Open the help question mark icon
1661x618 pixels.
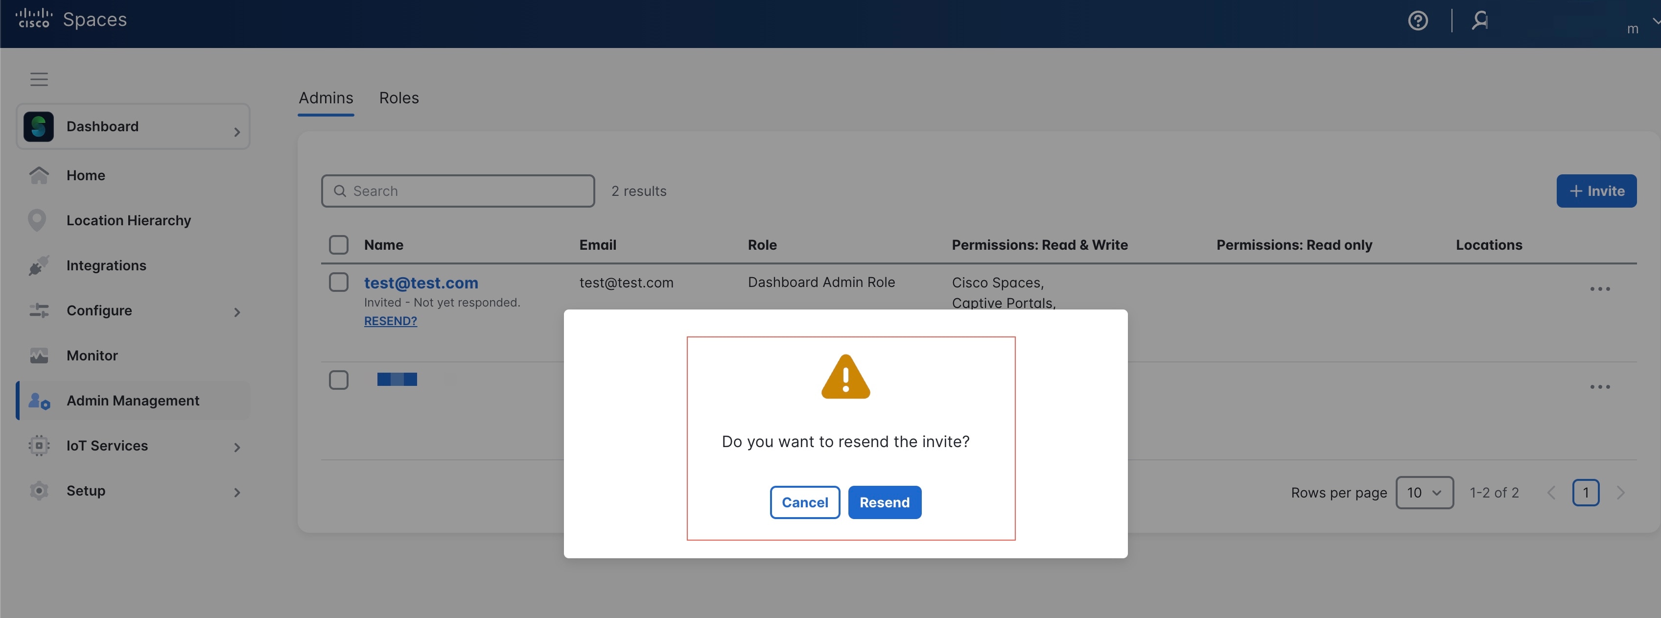pyautogui.click(x=1417, y=21)
